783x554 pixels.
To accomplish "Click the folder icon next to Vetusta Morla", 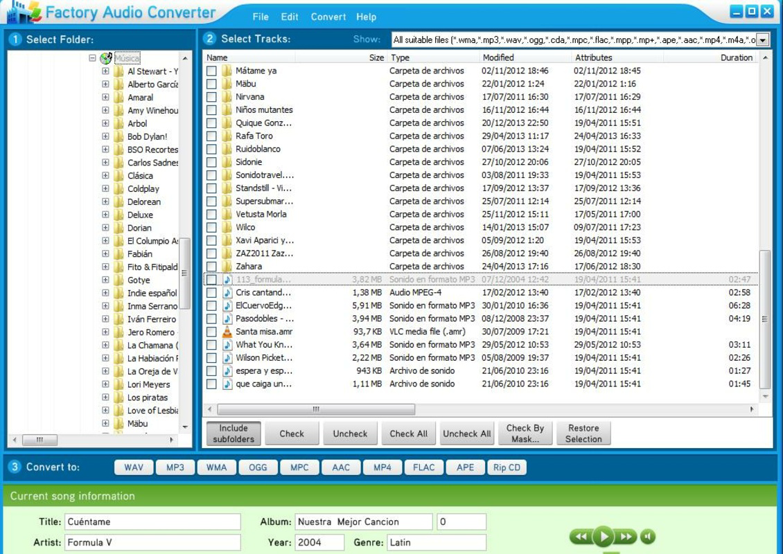I will [227, 214].
